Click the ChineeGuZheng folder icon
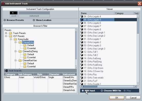Screen dimensions: 142x101 tap(20, 51)
